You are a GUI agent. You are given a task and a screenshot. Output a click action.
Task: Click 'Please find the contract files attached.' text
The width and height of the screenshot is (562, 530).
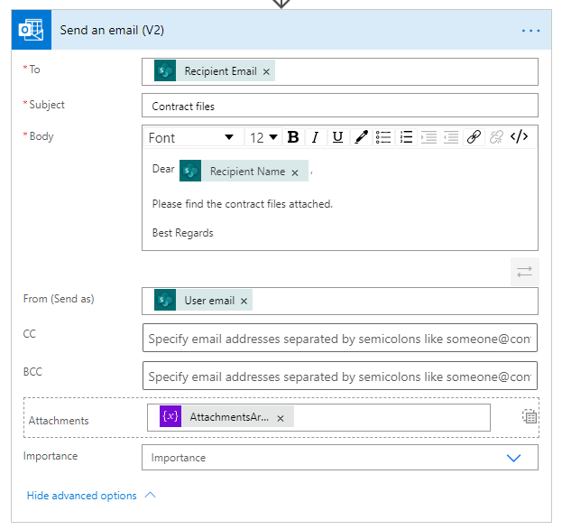pyautogui.click(x=243, y=204)
